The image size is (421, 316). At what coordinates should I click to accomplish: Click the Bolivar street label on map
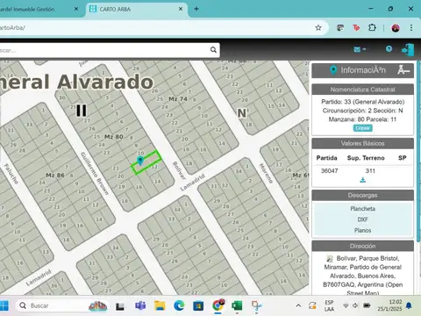coord(179,170)
